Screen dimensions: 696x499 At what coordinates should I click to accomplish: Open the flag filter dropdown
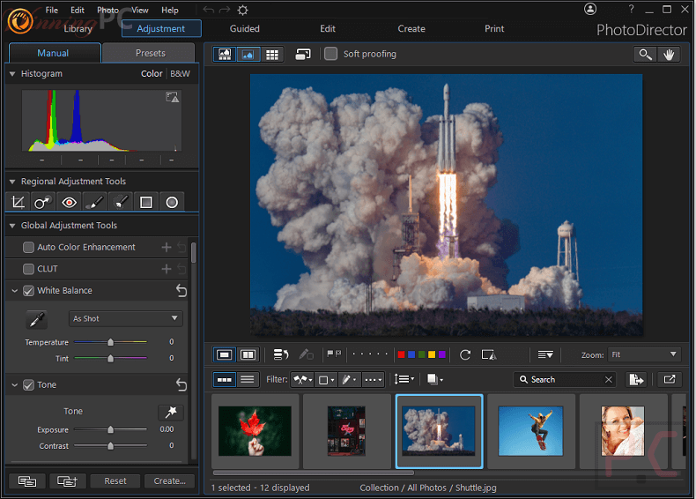pyautogui.click(x=302, y=379)
